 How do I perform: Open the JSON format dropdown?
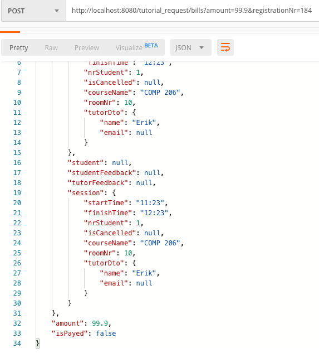point(190,47)
